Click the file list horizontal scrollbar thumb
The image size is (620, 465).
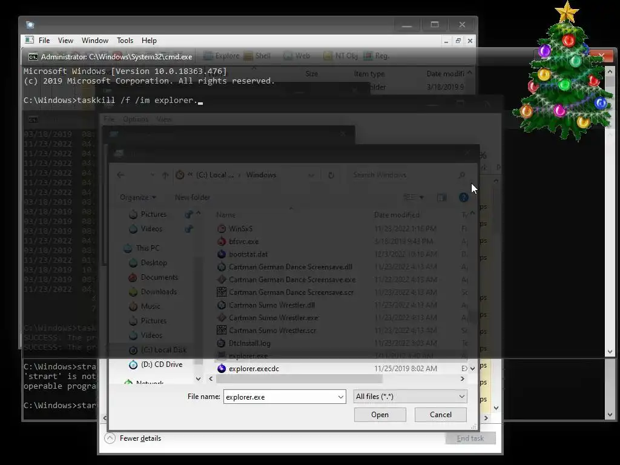pyautogui.click(x=299, y=379)
